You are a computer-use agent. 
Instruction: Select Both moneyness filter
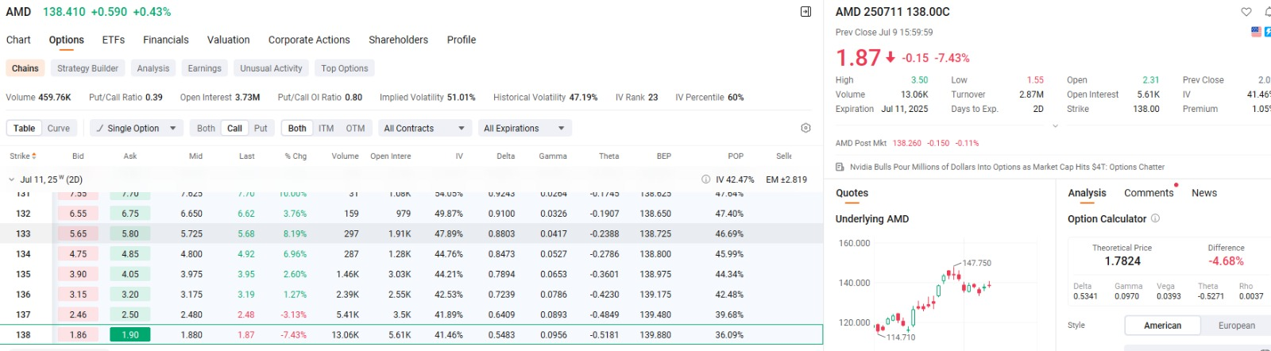click(x=297, y=128)
